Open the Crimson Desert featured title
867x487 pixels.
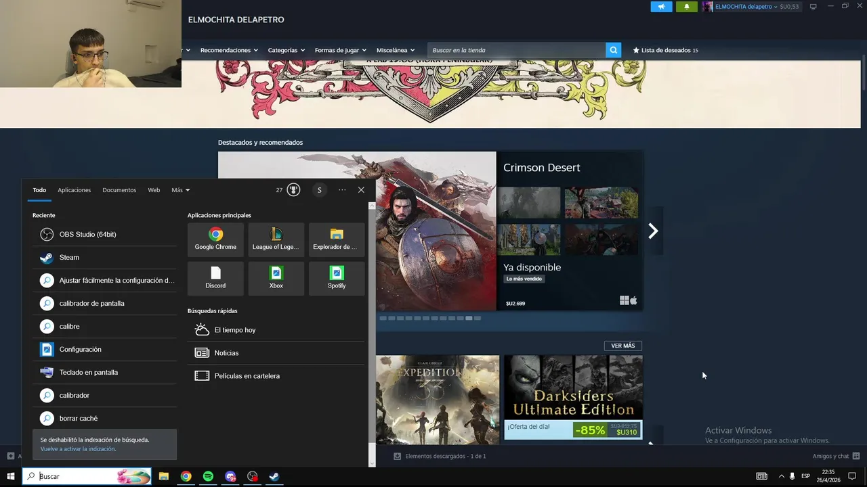click(542, 168)
